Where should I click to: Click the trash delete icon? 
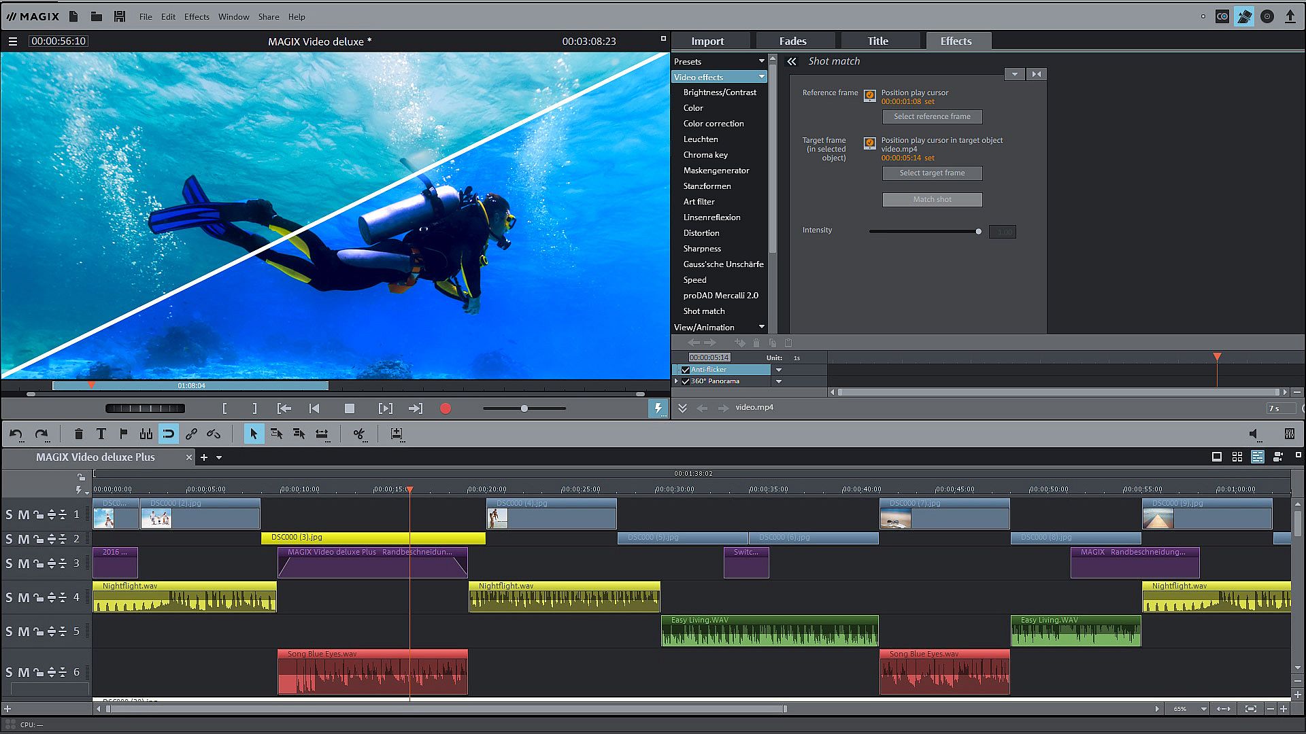tap(79, 434)
